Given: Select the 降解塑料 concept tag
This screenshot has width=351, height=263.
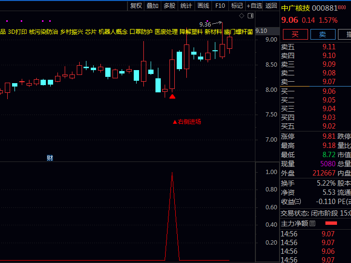Looking at the screenshot, I should click(x=191, y=32).
